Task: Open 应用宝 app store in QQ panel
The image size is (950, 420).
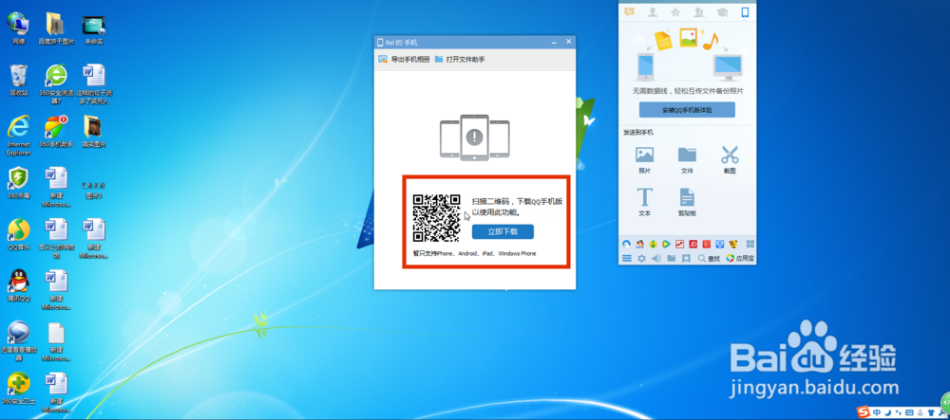Action: (740, 259)
